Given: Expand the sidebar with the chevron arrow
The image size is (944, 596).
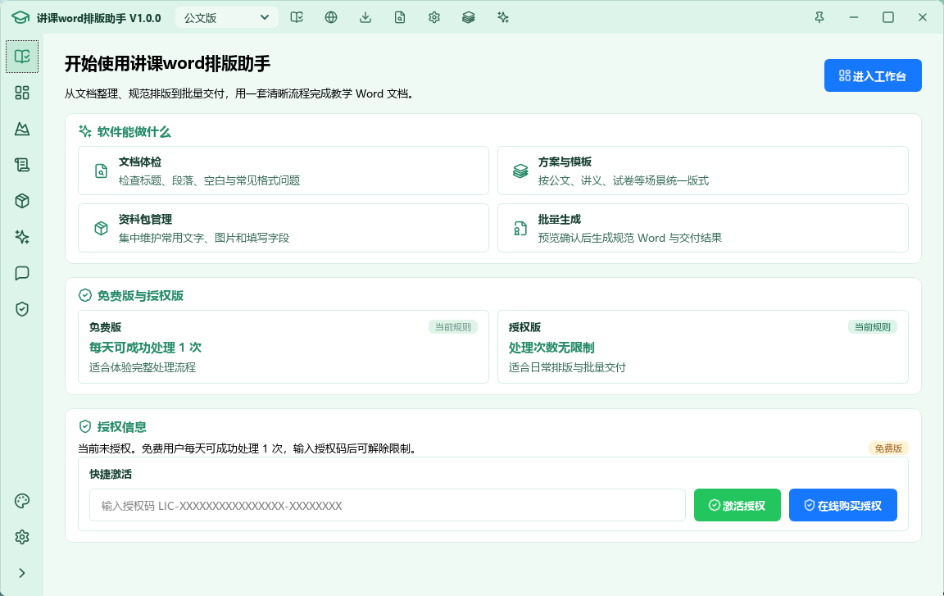Looking at the screenshot, I should click(22, 573).
